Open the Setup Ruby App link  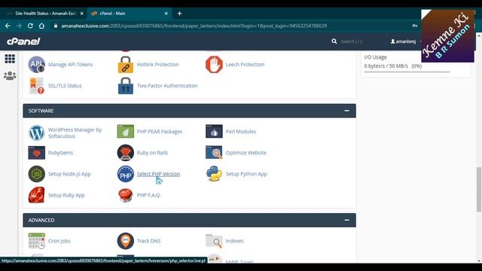[x=66, y=195]
